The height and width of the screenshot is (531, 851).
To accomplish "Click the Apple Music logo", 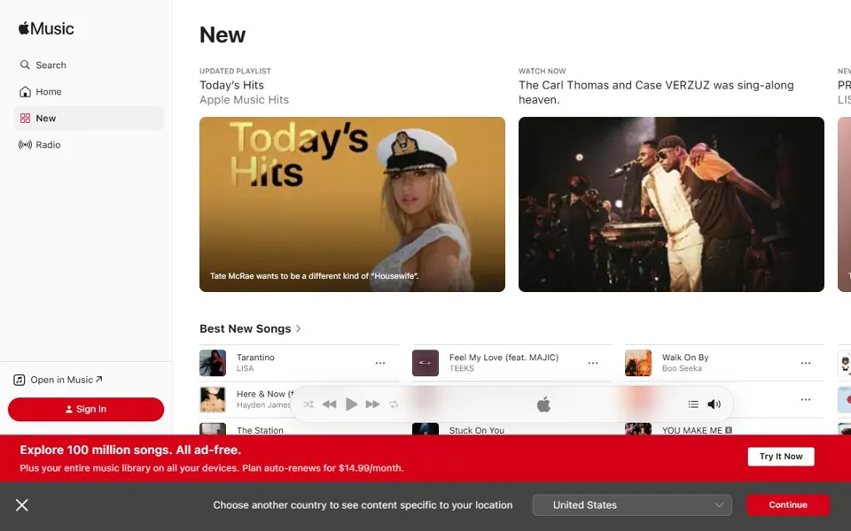I will (x=46, y=28).
